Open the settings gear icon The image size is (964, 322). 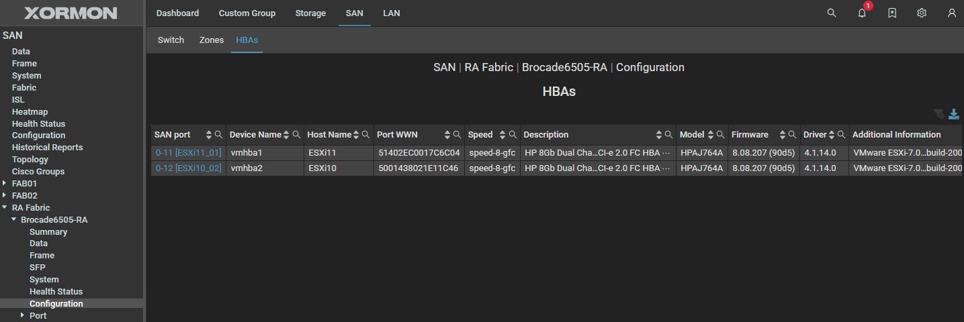[x=922, y=13]
